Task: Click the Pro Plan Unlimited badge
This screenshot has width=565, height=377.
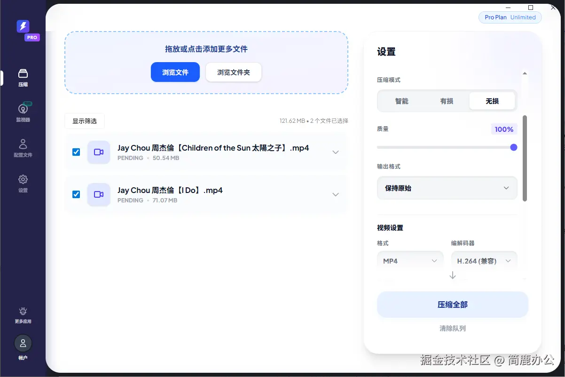Action: 510,17
